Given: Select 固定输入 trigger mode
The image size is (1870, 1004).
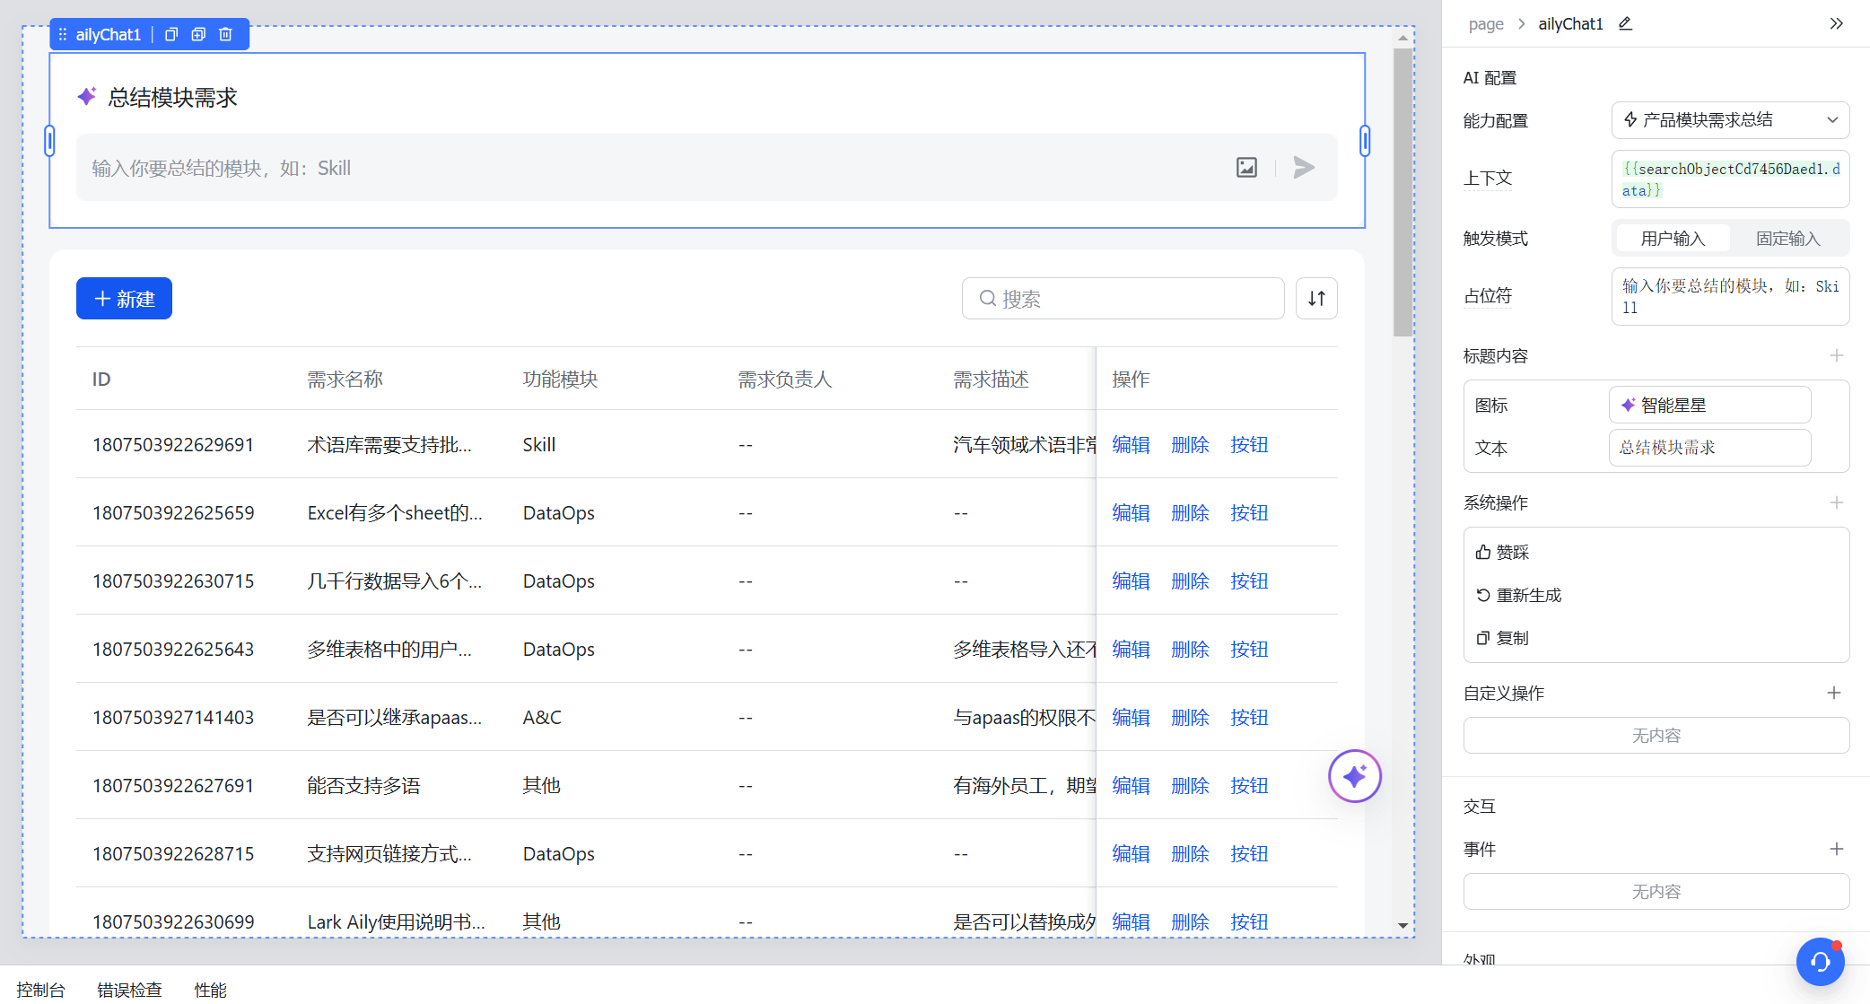Looking at the screenshot, I should pos(1787,238).
